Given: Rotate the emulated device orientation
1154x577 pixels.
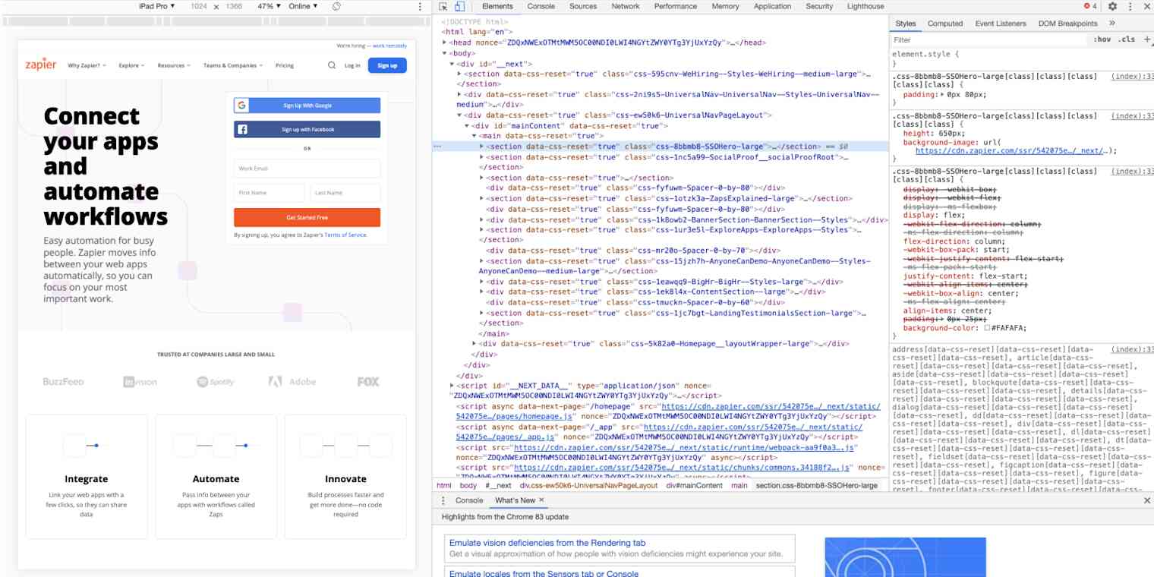Looking at the screenshot, I should tap(336, 6).
